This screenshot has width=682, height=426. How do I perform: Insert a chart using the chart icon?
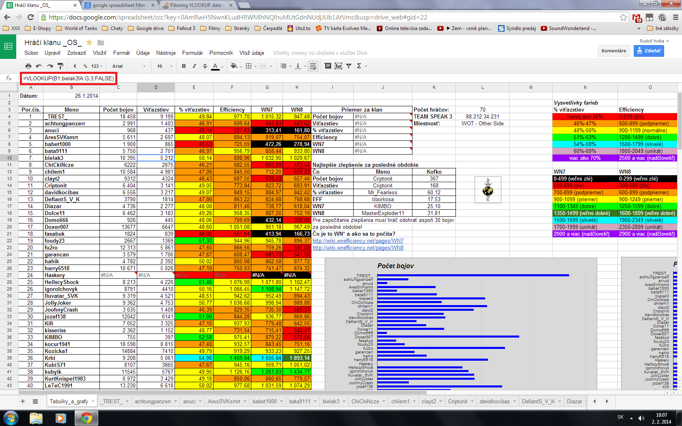coord(338,66)
